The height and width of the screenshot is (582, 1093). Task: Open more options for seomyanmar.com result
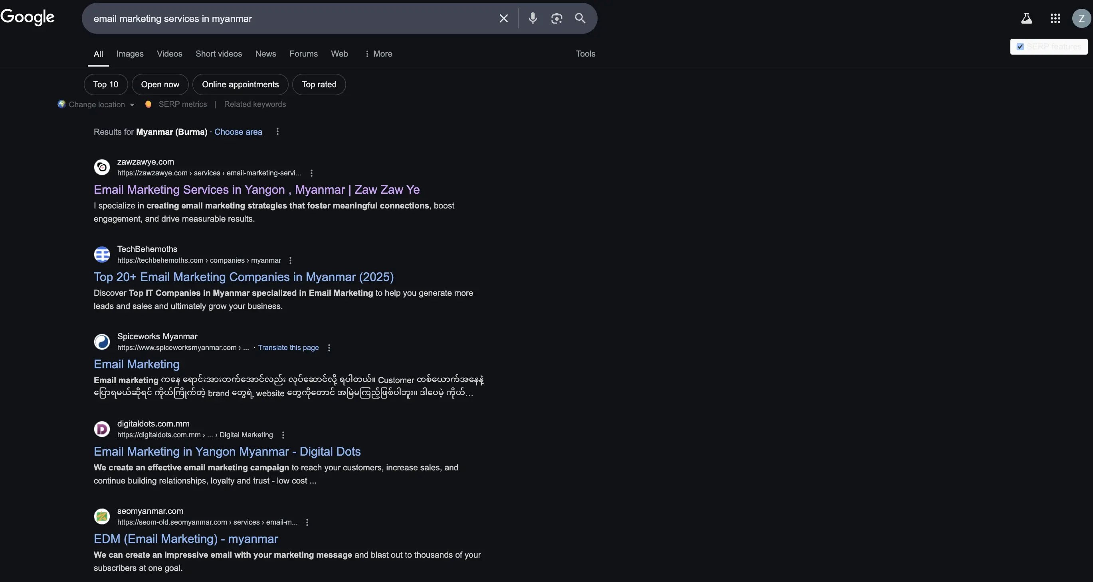[307, 522]
